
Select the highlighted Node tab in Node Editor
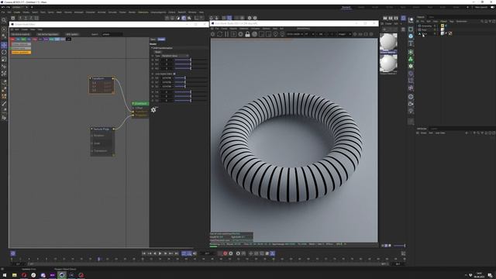(x=161, y=40)
